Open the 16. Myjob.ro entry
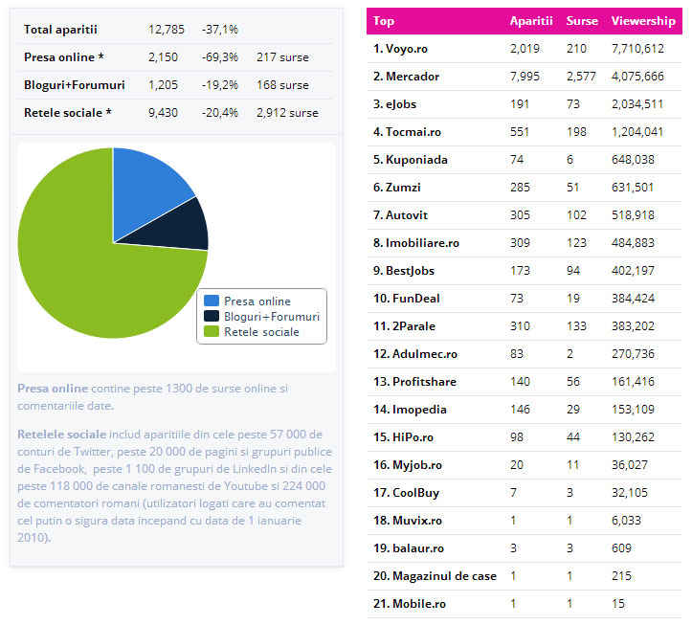Screen dimensions: 692x625 point(408,466)
